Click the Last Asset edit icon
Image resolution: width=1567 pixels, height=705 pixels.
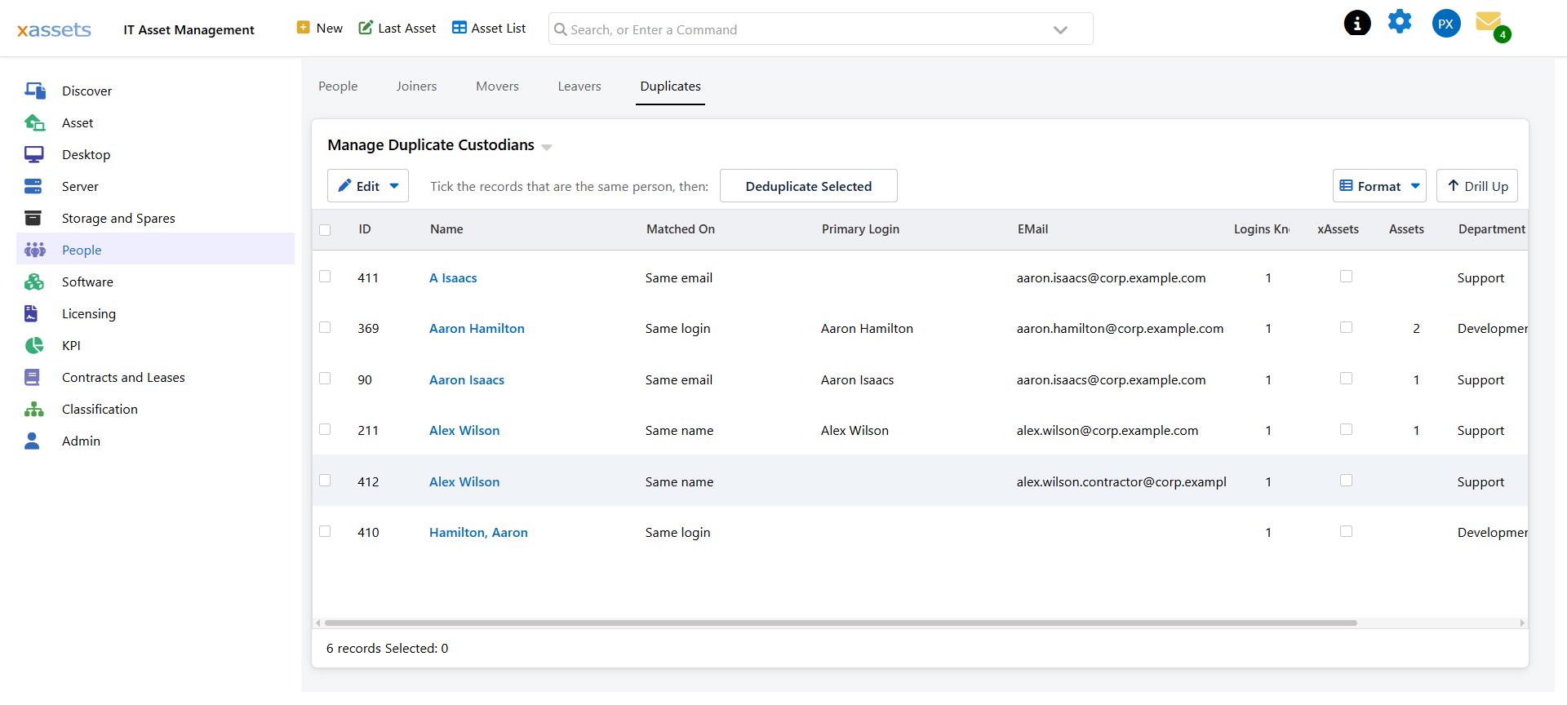[366, 28]
